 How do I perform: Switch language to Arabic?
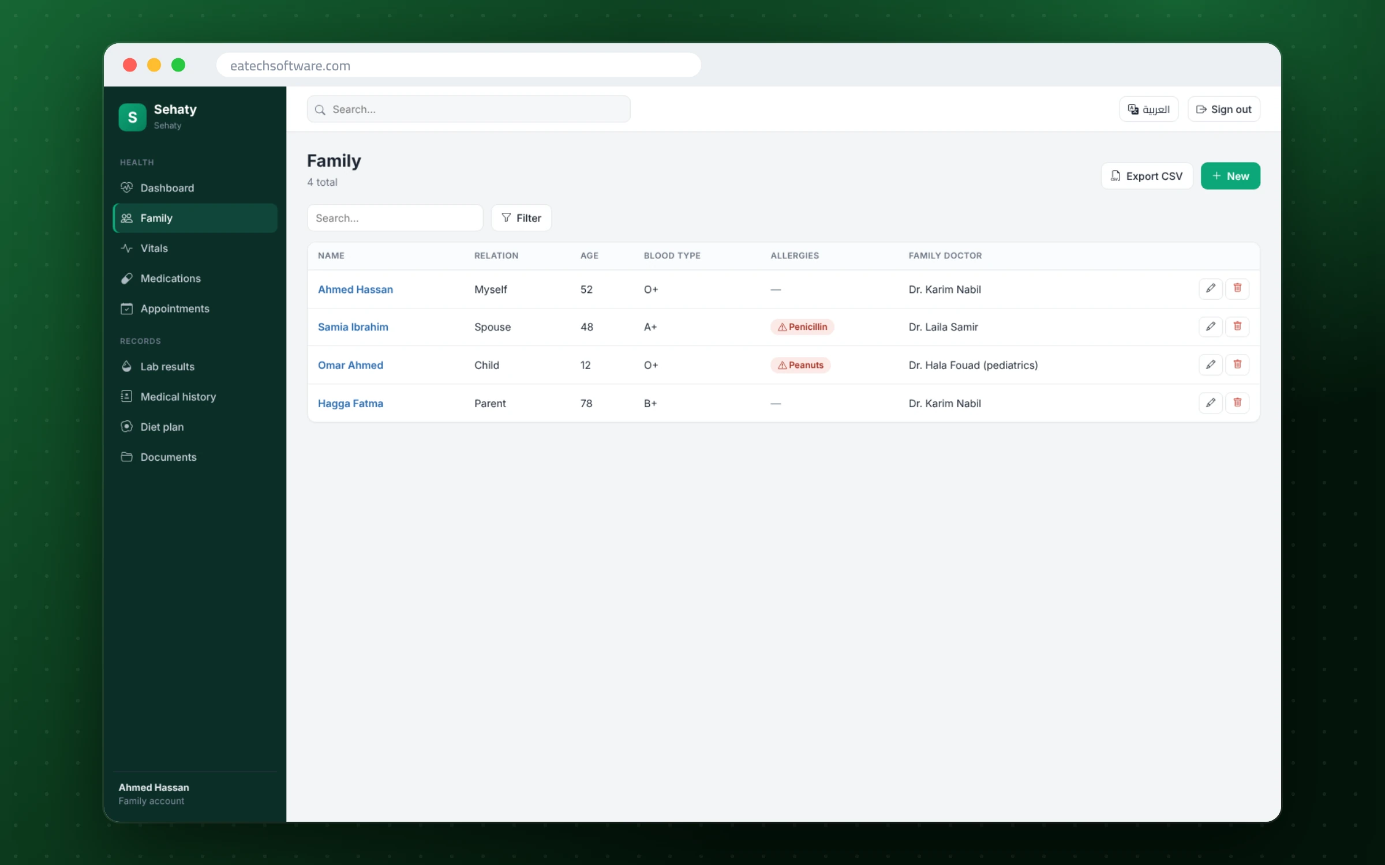(1148, 109)
